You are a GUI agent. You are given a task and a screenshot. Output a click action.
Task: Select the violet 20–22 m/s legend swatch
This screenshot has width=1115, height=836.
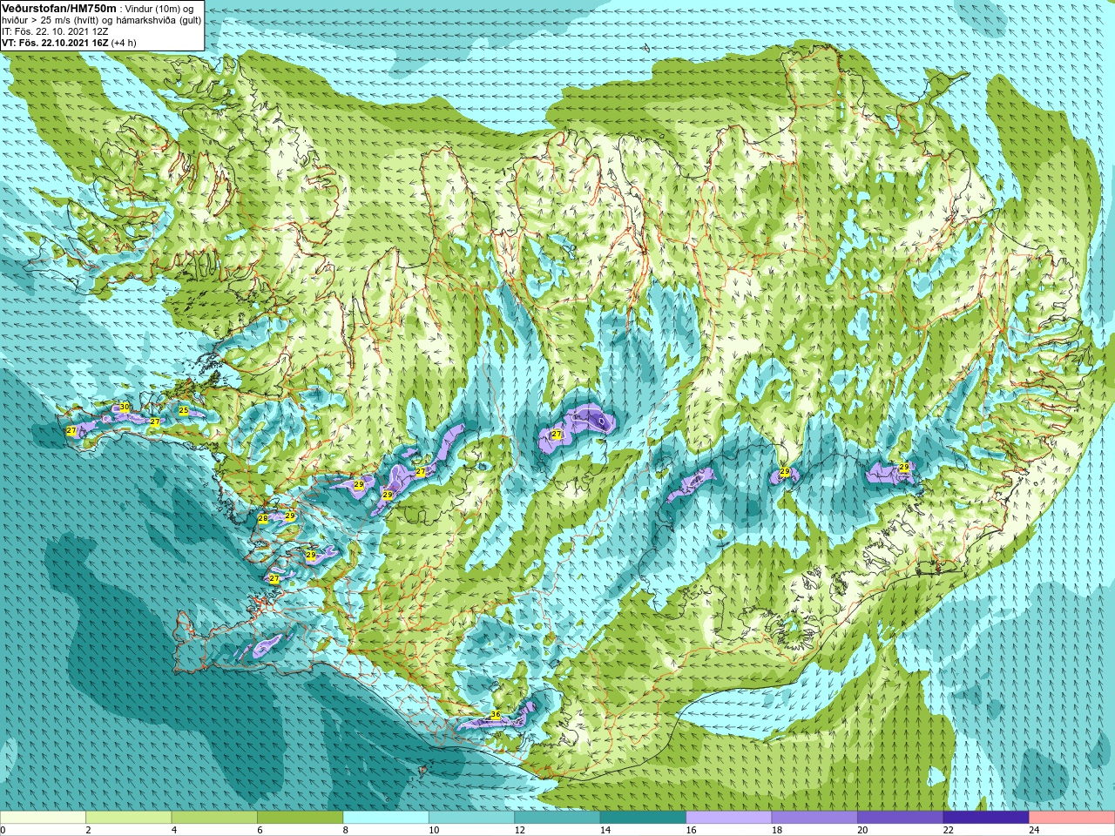pos(901,818)
